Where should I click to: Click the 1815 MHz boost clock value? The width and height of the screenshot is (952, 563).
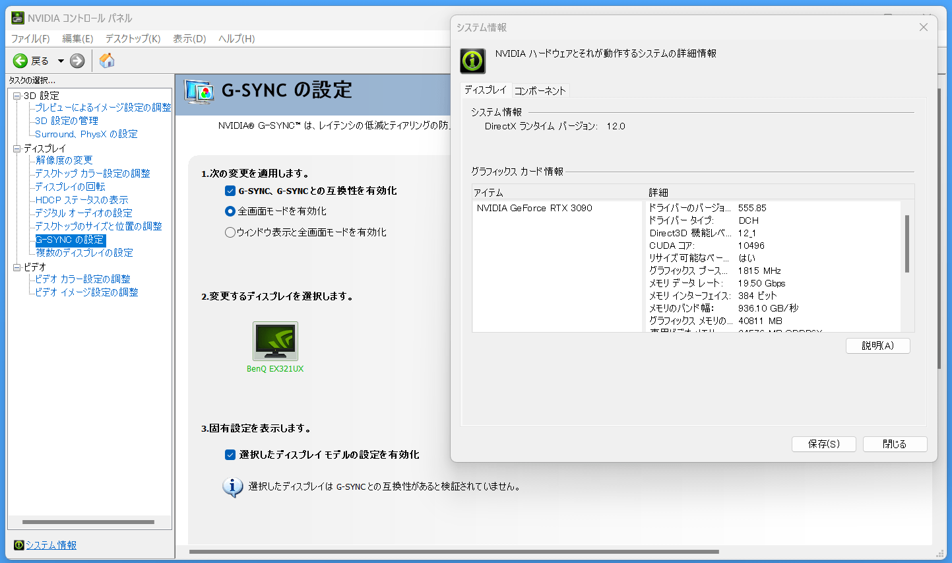pyautogui.click(x=759, y=271)
